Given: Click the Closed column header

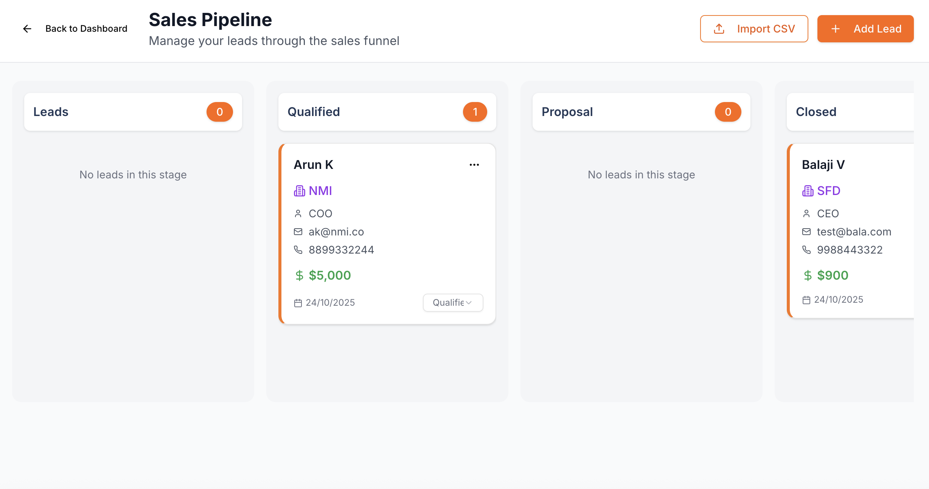Looking at the screenshot, I should [816, 112].
